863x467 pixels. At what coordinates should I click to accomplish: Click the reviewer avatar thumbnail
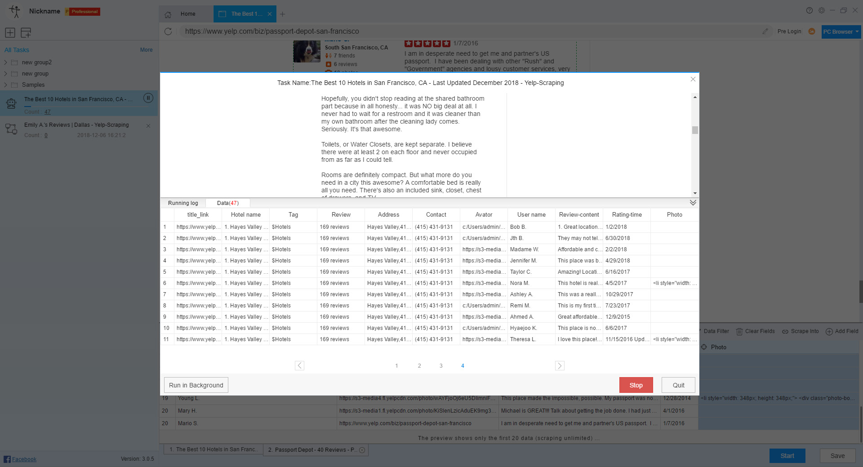[x=307, y=51]
